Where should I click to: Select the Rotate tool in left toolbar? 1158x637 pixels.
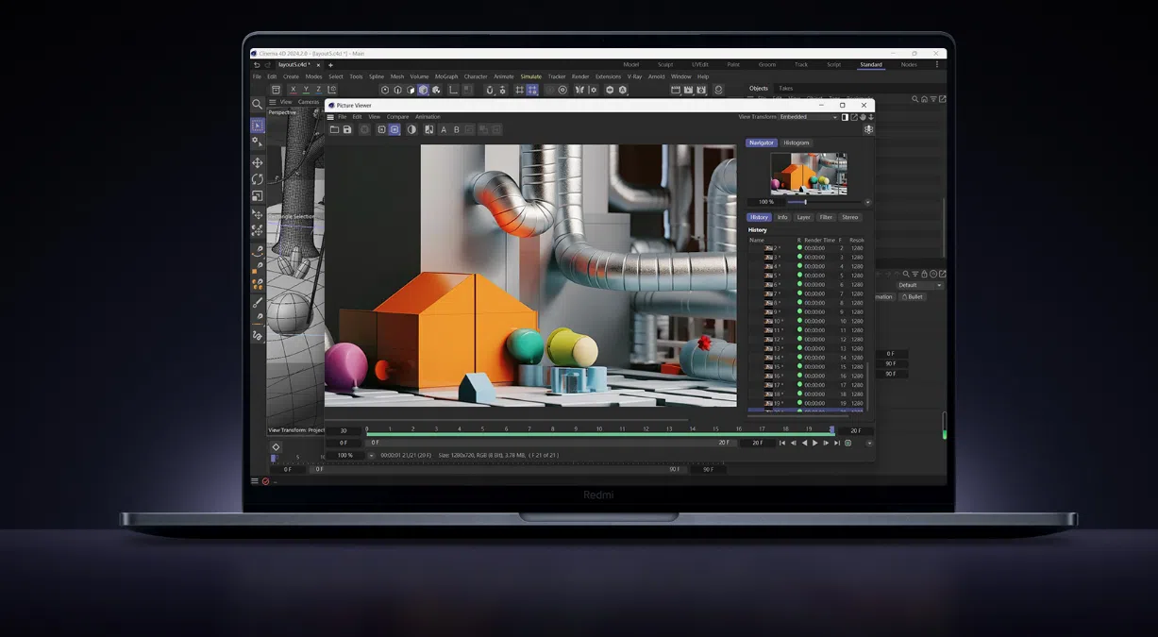click(258, 179)
